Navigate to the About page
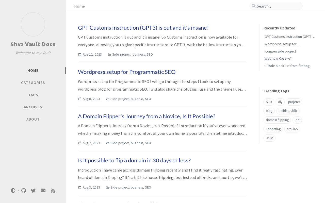The image size is (325, 203). pyautogui.click(x=33, y=119)
